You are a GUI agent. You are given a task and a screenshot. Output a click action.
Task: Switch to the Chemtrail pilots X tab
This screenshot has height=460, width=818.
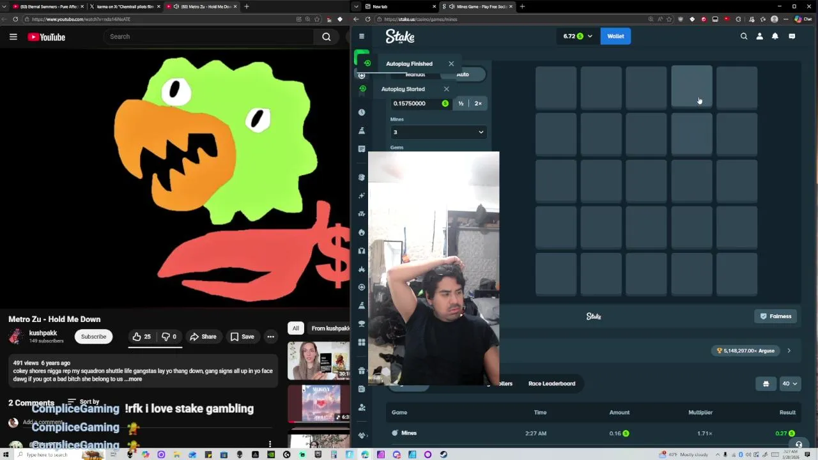(x=125, y=6)
